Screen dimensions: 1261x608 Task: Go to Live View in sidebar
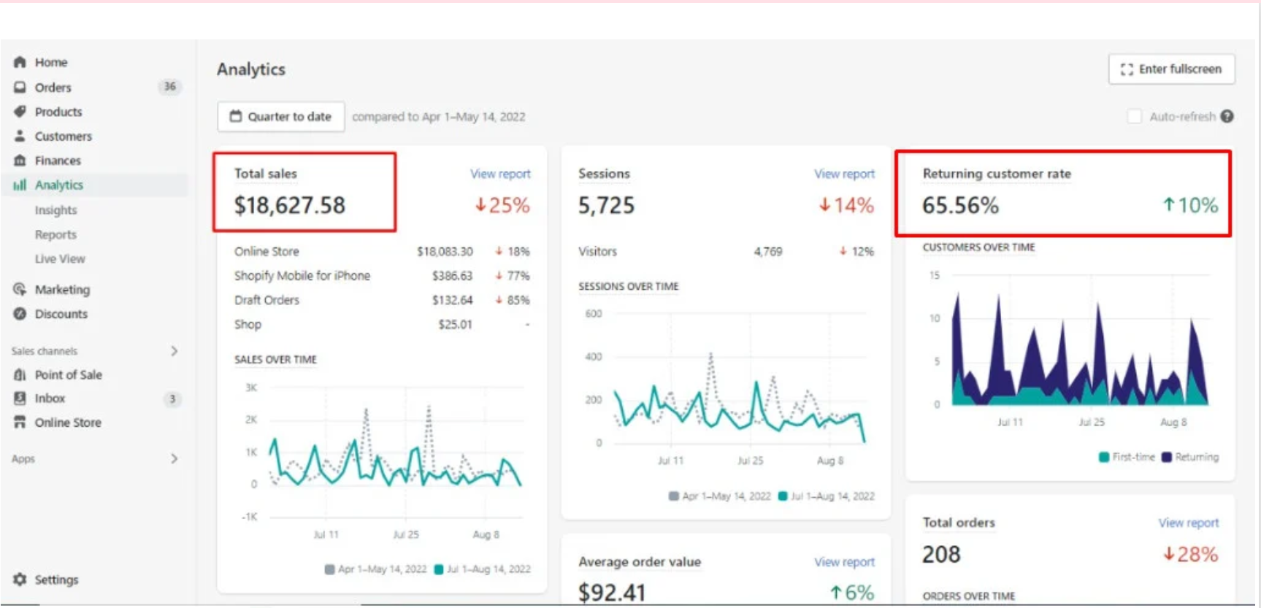pos(60,259)
